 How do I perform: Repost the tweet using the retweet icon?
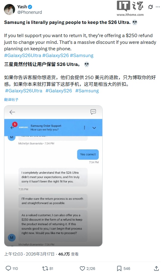[45, 268]
